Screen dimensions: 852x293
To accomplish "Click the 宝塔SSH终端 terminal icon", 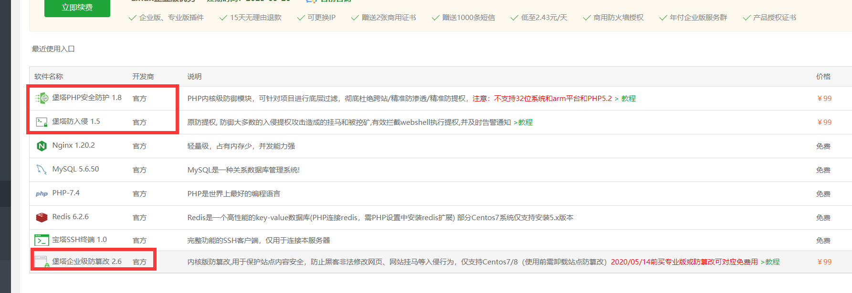I will point(42,240).
